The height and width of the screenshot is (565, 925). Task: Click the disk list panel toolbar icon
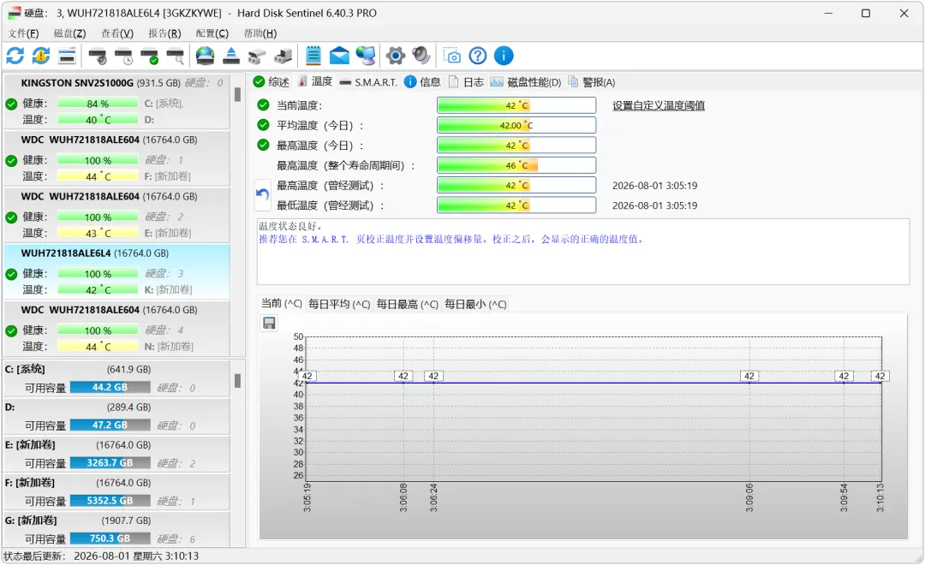click(67, 56)
